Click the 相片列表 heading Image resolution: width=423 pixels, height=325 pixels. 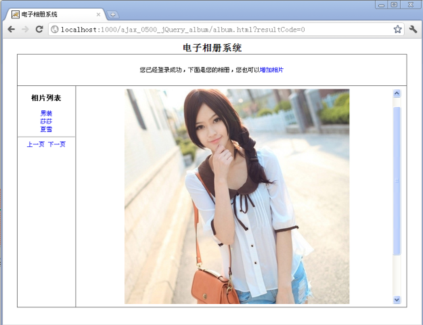tap(46, 98)
